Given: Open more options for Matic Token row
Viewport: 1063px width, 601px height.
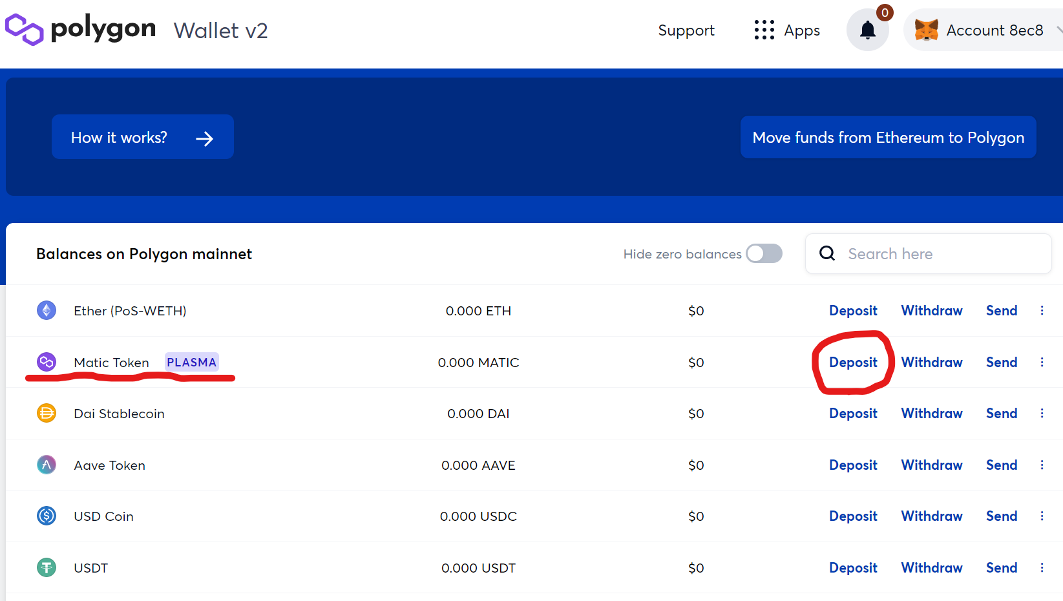Looking at the screenshot, I should pos(1042,362).
